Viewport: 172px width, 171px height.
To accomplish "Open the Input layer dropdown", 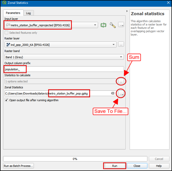I will click(x=51, y=25).
